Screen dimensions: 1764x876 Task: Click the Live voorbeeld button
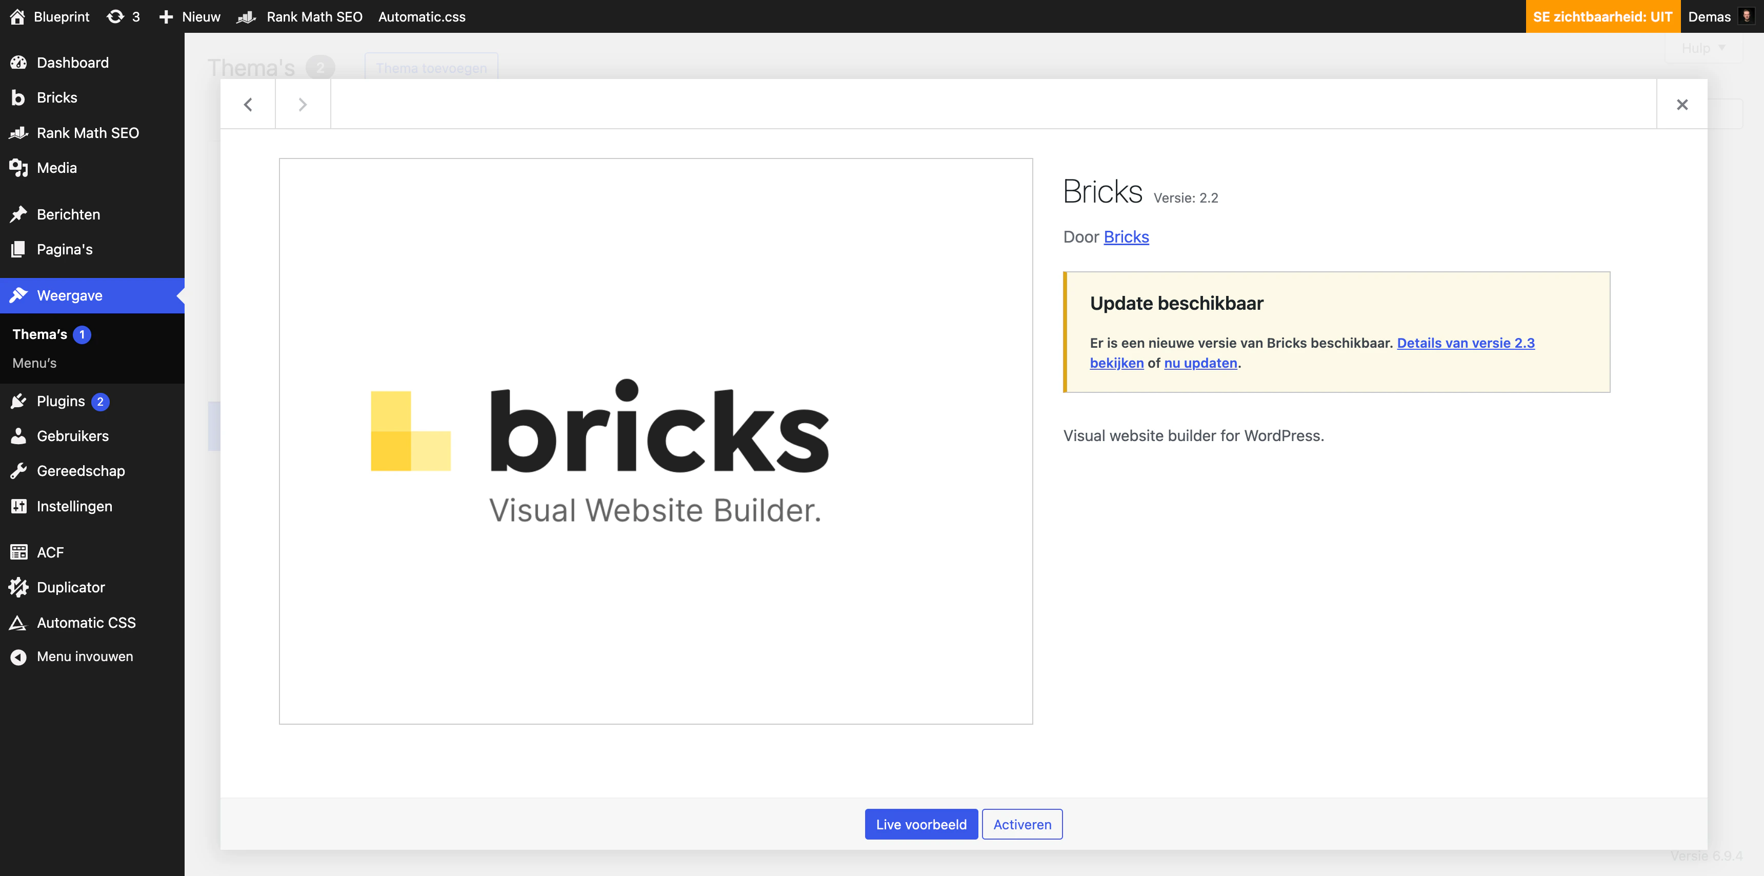pos(920,825)
